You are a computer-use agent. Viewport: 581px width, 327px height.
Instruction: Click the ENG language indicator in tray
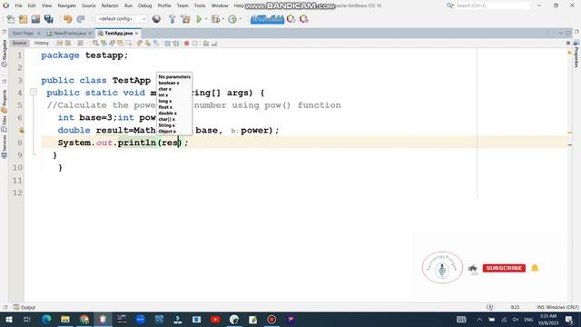[528, 319]
